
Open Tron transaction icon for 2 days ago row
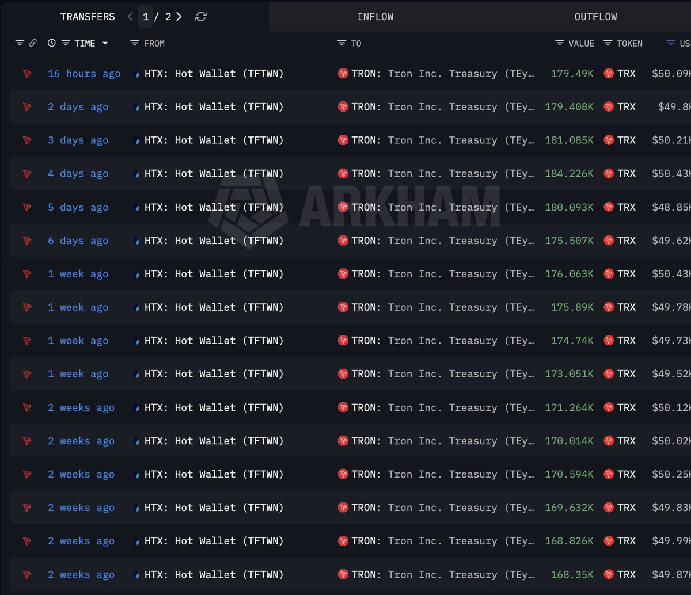26,107
